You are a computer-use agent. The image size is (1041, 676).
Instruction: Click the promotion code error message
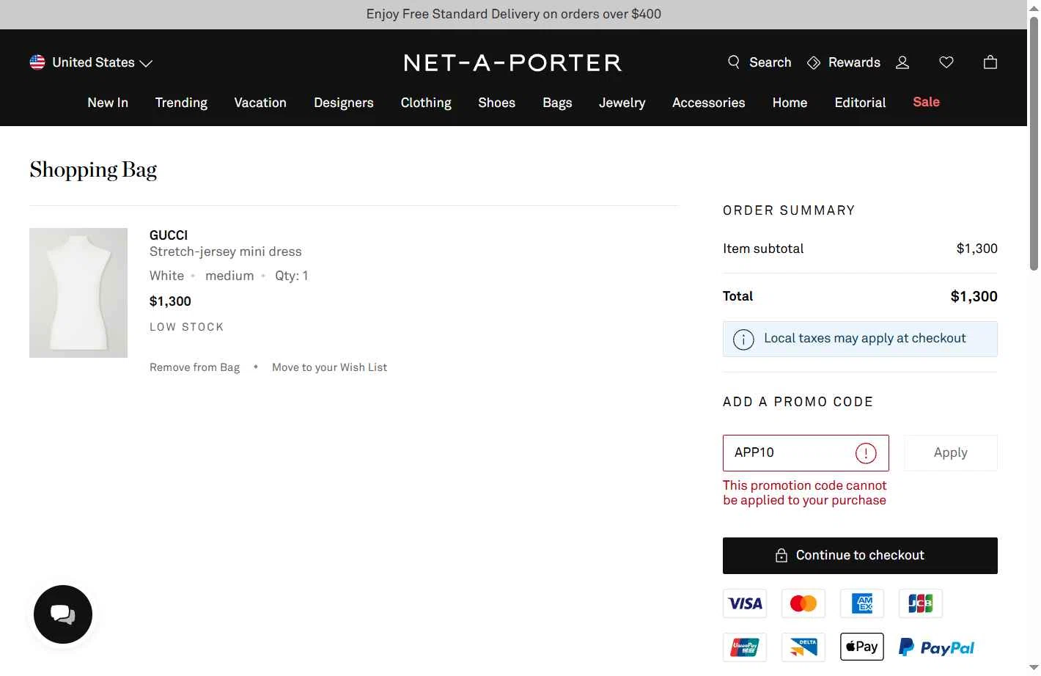pyautogui.click(x=804, y=493)
